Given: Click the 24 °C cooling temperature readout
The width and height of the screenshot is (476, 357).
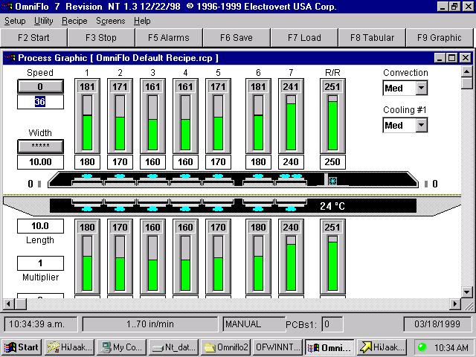Looking at the screenshot, I should (332, 207).
